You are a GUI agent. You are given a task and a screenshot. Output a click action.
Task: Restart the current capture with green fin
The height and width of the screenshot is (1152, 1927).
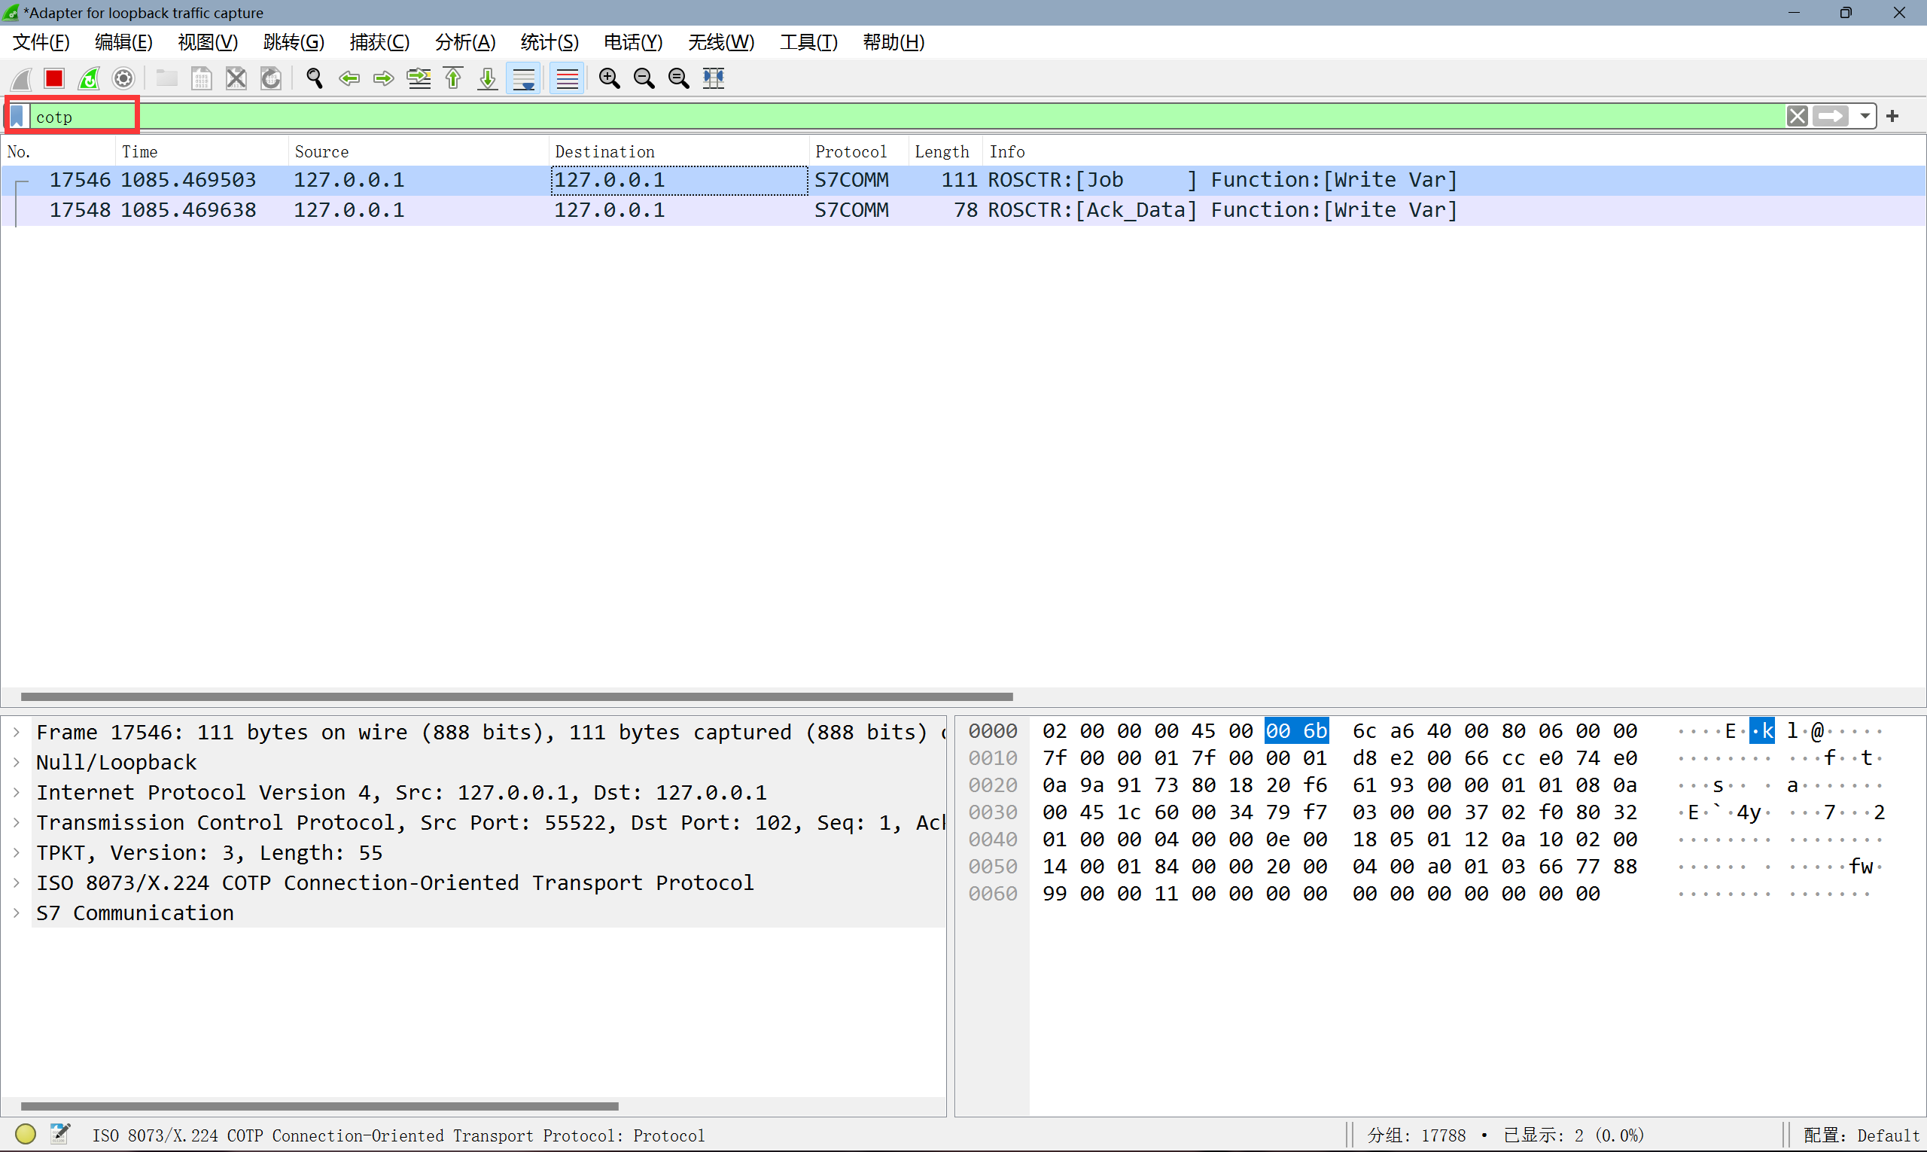click(90, 78)
